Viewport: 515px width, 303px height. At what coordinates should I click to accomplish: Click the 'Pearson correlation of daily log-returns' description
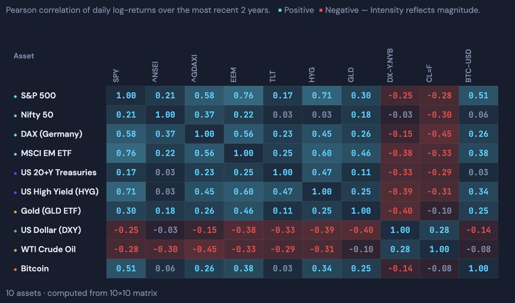[138, 10]
